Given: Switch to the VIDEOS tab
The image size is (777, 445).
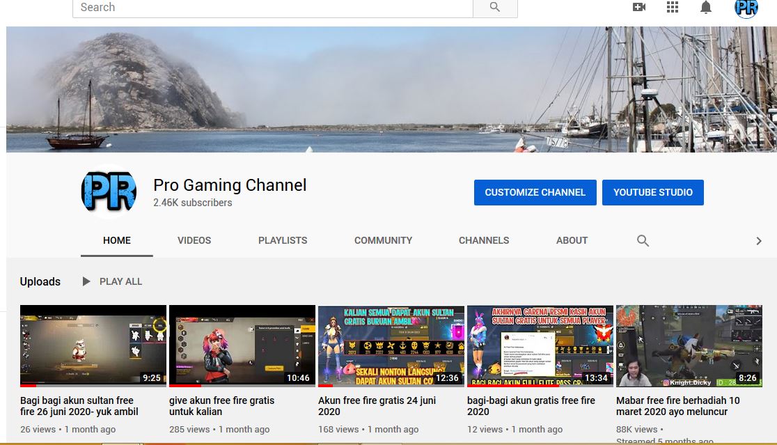Looking at the screenshot, I should pyautogui.click(x=194, y=240).
